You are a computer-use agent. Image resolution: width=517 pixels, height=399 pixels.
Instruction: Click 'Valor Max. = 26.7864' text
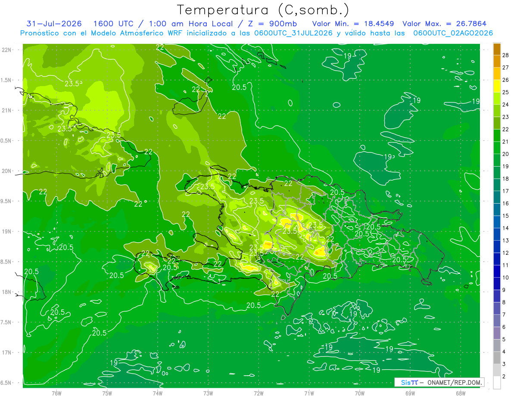[x=444, y=24]
